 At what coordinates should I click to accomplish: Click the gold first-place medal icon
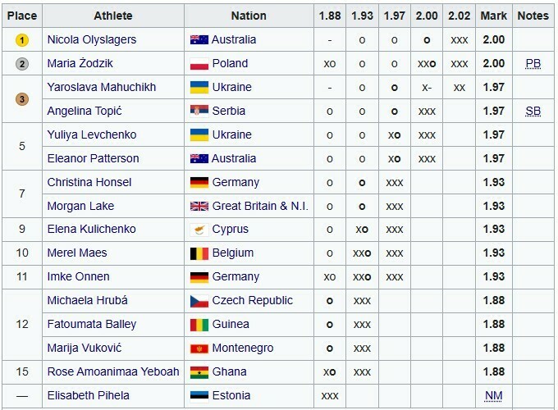point(22,39)
